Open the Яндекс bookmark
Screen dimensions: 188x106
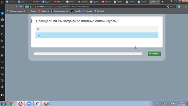pyautogui.click(x=32, y=11)
